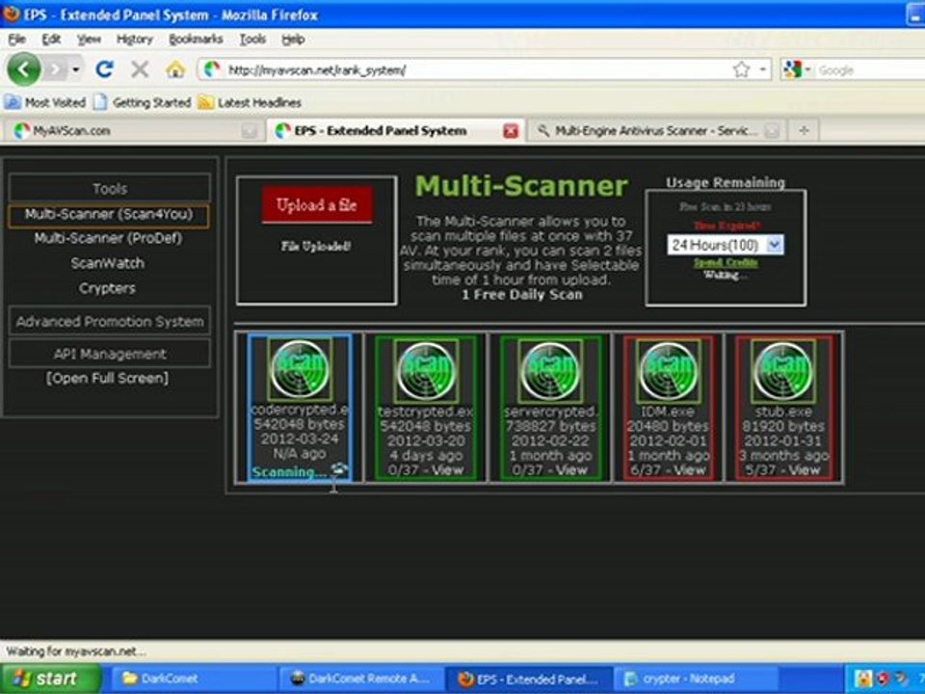This screenshot has width=925, height=694.
Task: Open the View menu
Action: pyautogui.click(x=89, y=39)
